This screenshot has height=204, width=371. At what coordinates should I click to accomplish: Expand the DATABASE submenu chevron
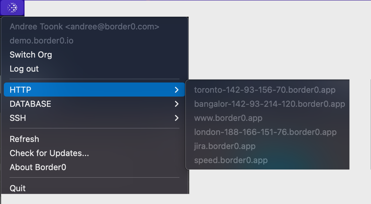click(x=177, y=104)
